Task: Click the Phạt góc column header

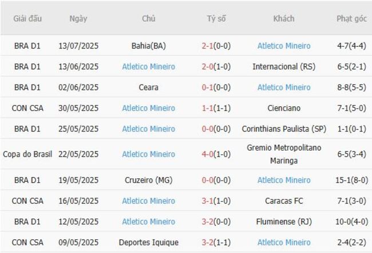Action: (351, 19)
